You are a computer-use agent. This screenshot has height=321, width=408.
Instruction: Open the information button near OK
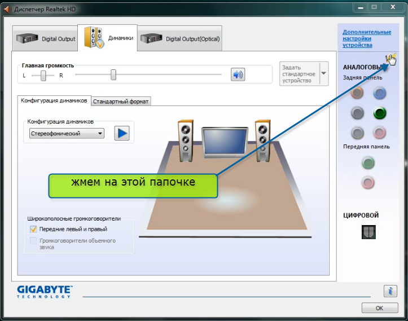[x=390, y=291]
